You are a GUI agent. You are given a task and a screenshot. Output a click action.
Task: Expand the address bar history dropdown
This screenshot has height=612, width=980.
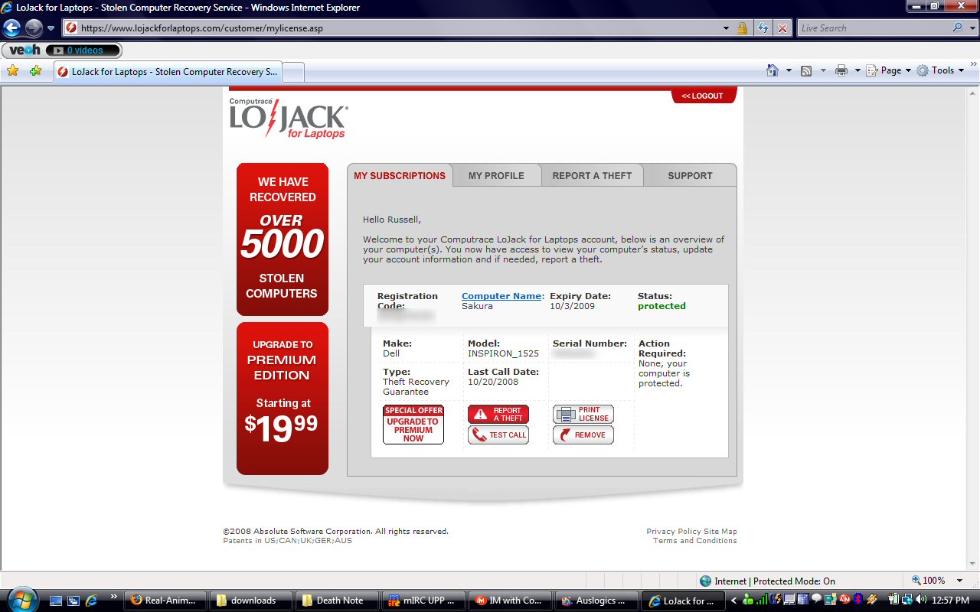(726, 28)
